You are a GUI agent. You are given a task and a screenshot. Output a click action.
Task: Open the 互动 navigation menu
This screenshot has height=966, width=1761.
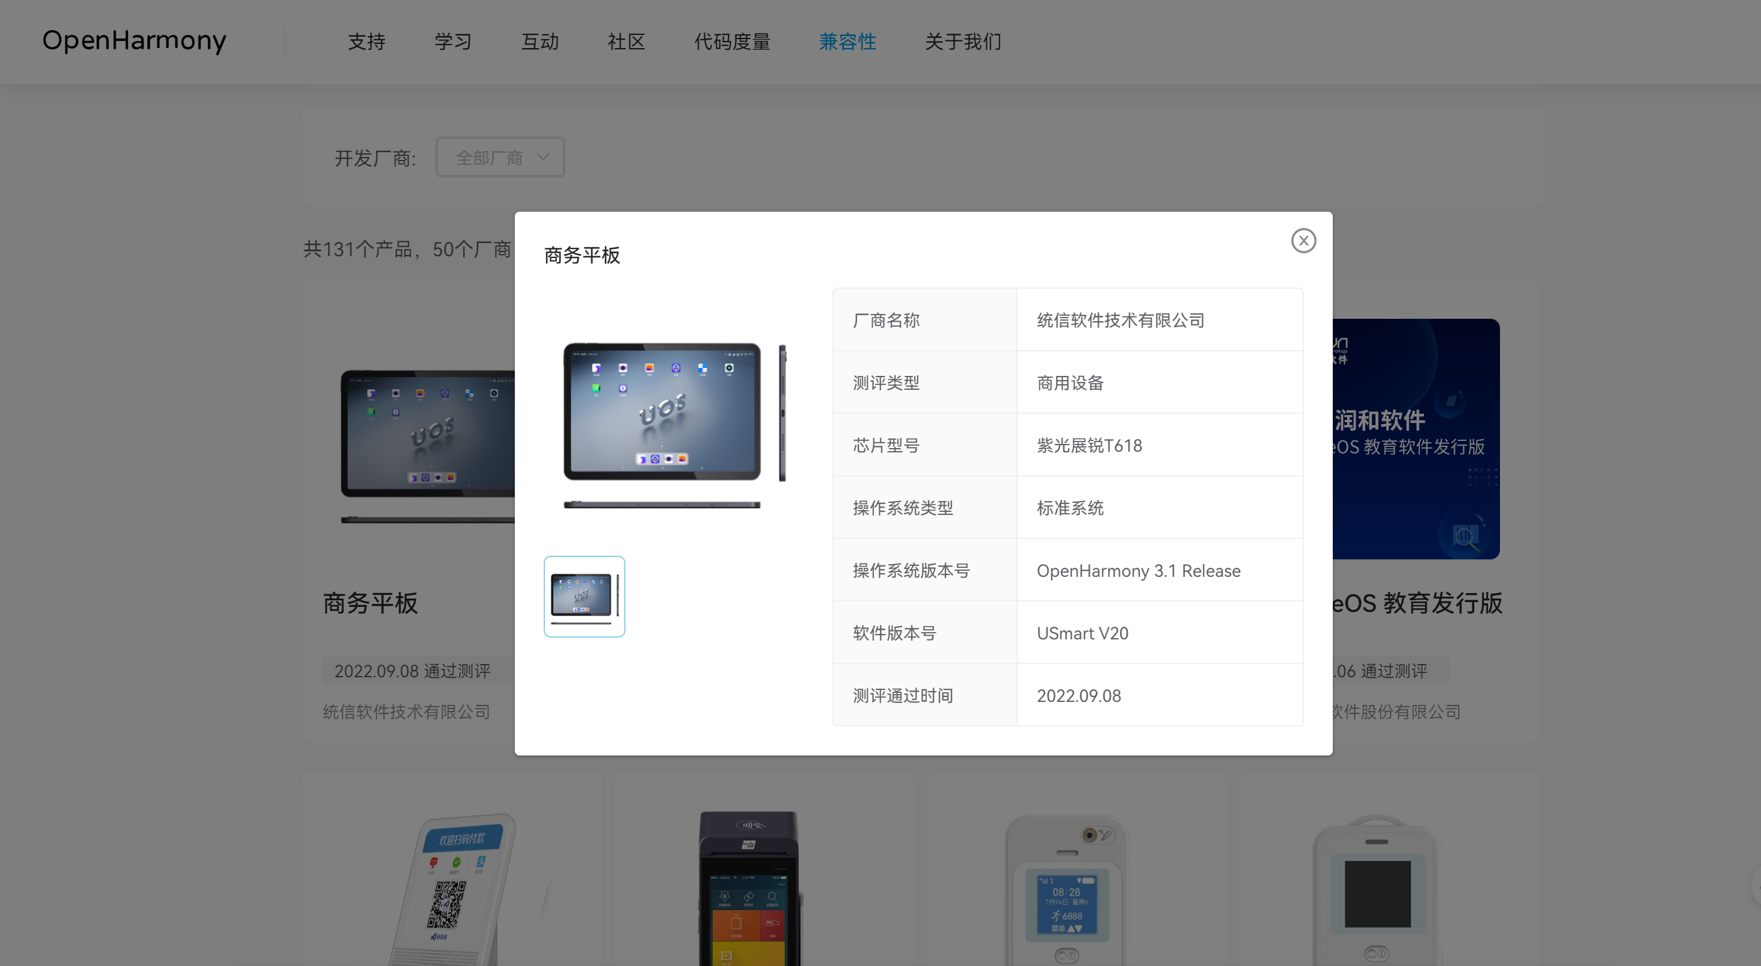pos(539,42)
